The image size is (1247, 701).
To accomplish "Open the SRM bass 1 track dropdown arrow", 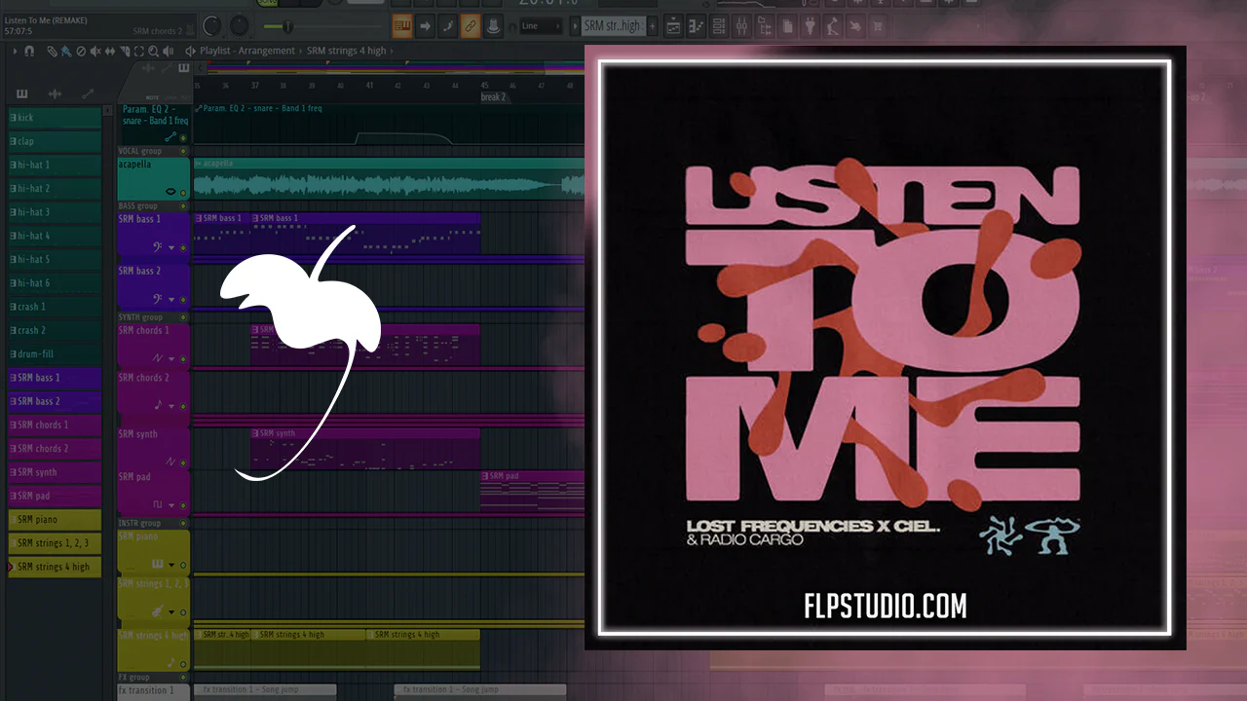I will point(172,247).
